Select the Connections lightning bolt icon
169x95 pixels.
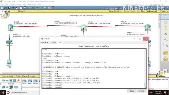[18, 80]
